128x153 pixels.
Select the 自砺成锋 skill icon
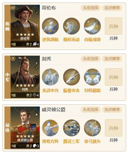click(92, 26)
